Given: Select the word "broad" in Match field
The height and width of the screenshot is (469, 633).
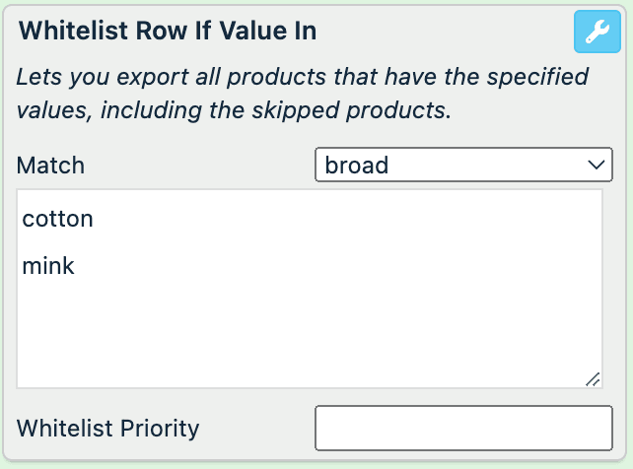Looking at the screenshot, I should [x=356, y=165].
